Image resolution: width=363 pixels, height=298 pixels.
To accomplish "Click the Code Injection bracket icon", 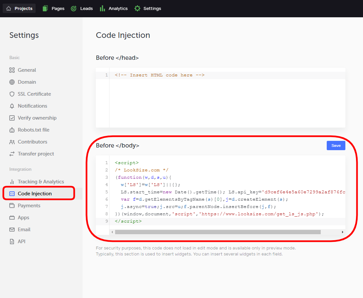I will pyautogui.click(x=12, y=194).
